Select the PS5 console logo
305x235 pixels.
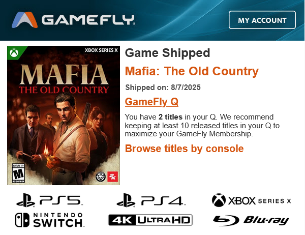49,200
